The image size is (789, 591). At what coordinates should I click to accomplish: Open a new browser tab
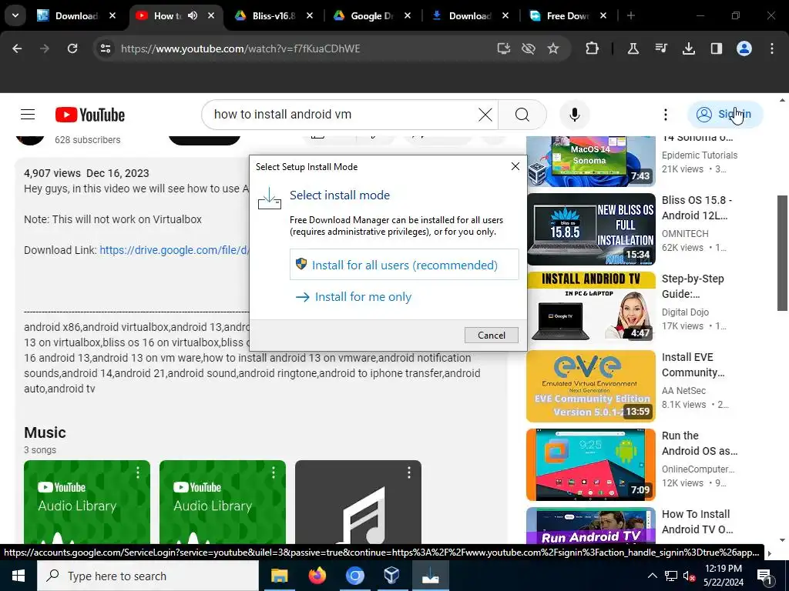pos(630,15)
